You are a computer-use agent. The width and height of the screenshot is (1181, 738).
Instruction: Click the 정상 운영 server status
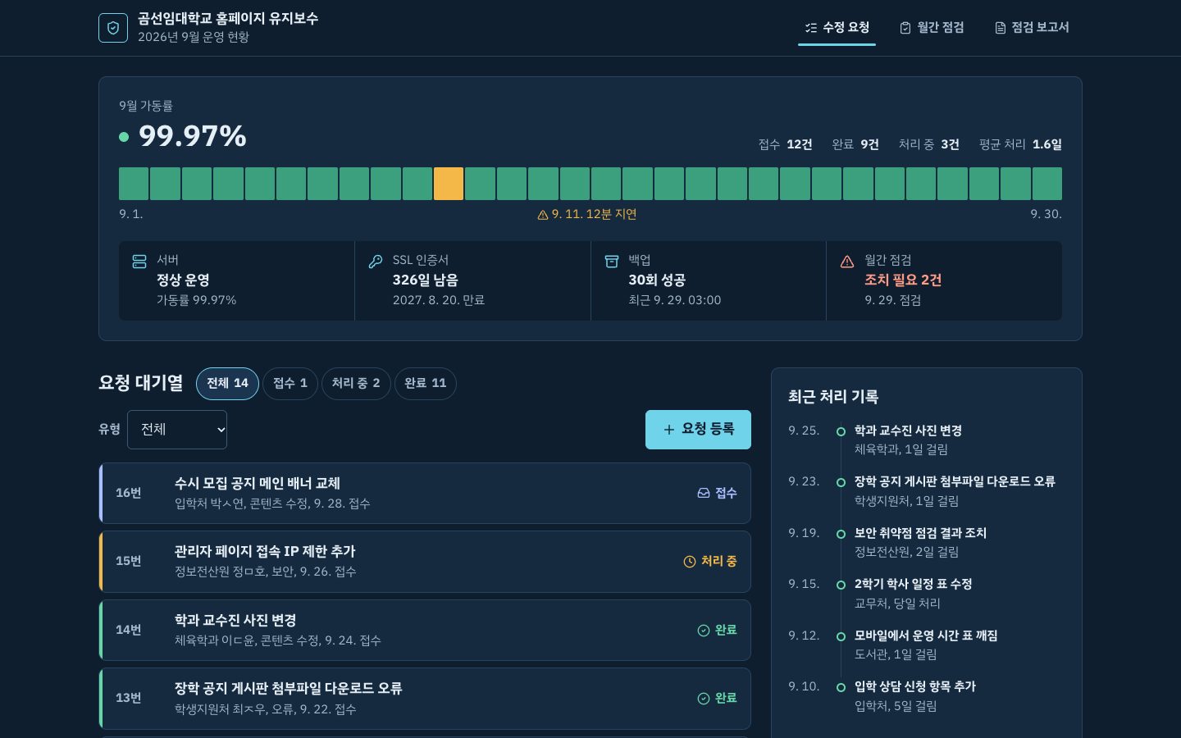point(183,280)
